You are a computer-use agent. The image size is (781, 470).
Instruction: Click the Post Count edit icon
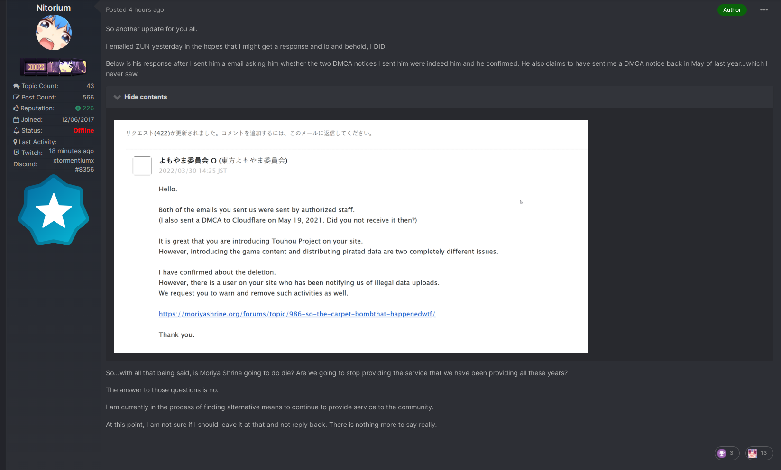tap(17, 97)
